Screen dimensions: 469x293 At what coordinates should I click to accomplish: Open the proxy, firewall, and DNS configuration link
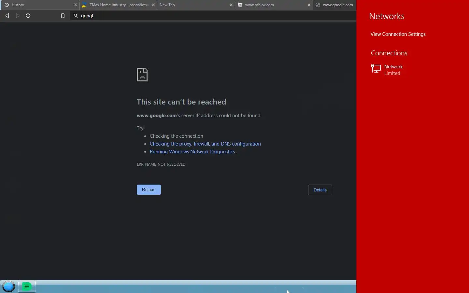(x=205, y=144)
